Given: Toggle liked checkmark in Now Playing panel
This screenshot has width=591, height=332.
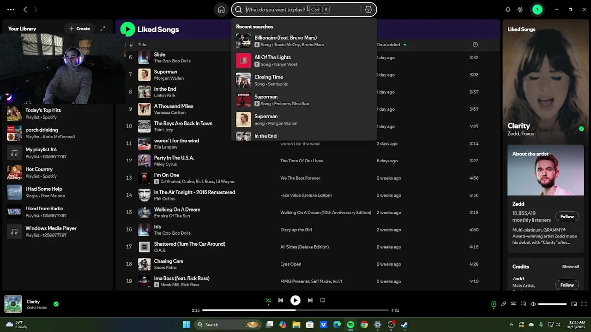Looking at the screenshot, I should click(x=581, y=129).
